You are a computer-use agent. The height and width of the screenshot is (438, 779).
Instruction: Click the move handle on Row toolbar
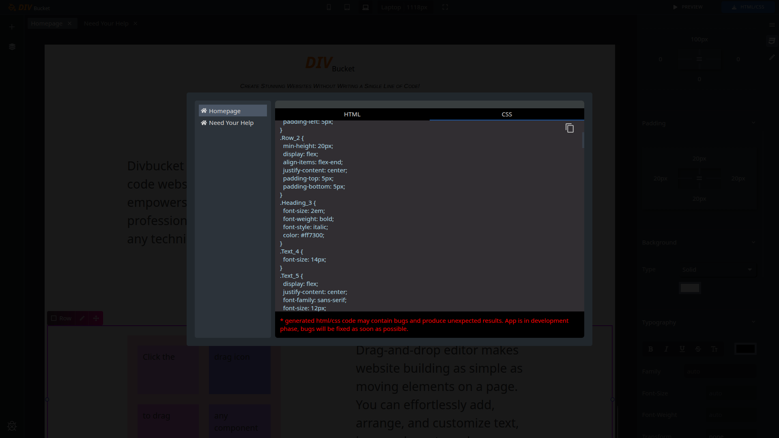coord(96,318)
